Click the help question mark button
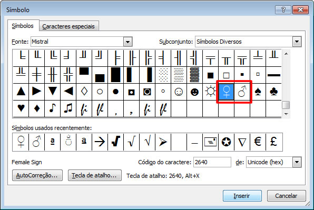 pos(283,9)
